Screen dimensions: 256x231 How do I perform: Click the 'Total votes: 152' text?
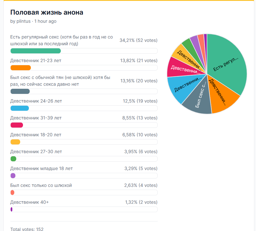pyautogui.click(x=27, y=229)
